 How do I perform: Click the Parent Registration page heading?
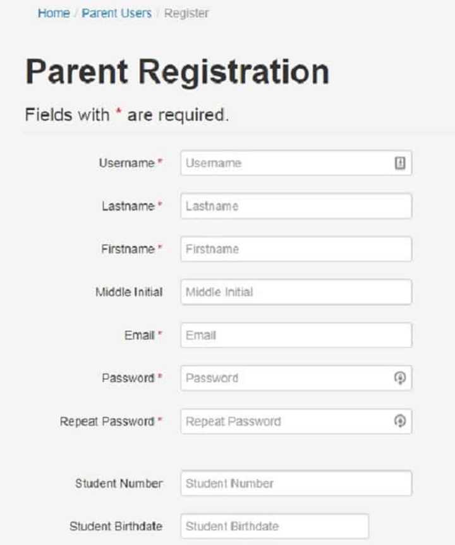pos(177,73)
